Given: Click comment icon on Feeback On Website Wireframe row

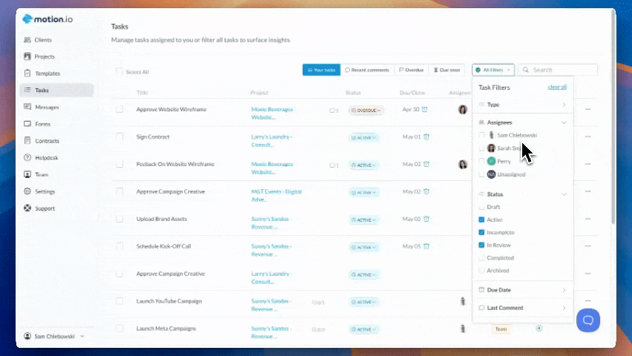Looking at the screenshot, I should [334, 165].
